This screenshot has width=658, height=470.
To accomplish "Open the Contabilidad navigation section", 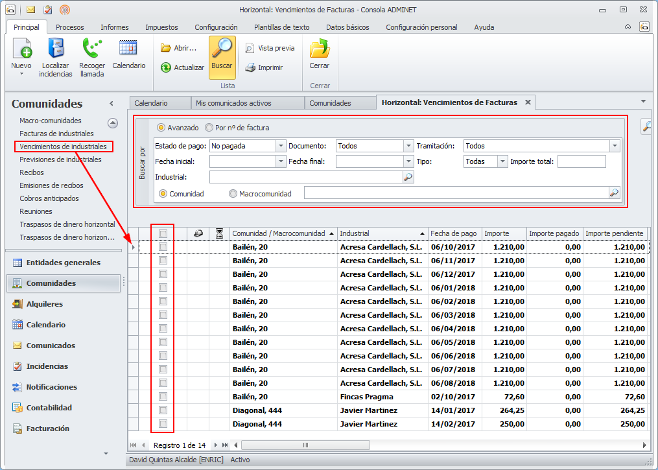I will [x=49, y=408].
